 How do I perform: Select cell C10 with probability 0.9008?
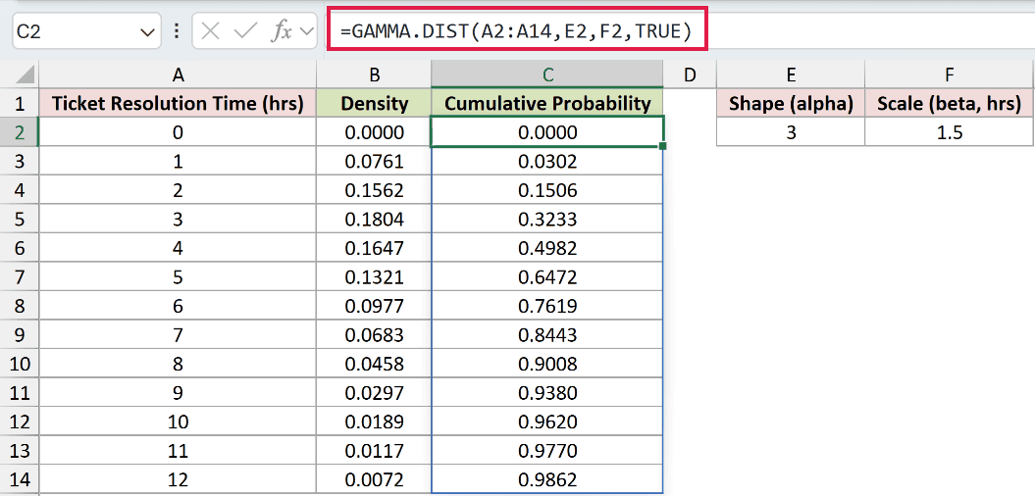[x=547, y=364]
